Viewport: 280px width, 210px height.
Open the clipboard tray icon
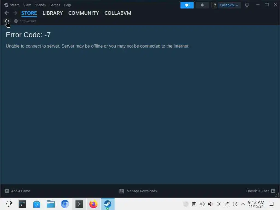click(194, 204)
